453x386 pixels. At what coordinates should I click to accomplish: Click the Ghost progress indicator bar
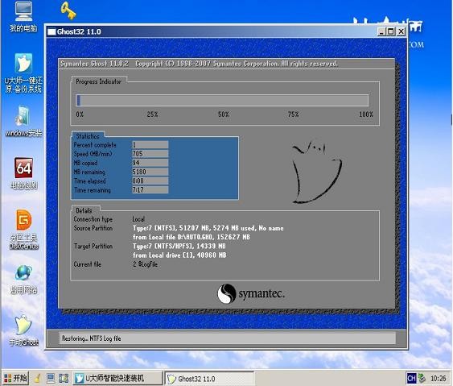pyautogui.click(x=222, y=101)
